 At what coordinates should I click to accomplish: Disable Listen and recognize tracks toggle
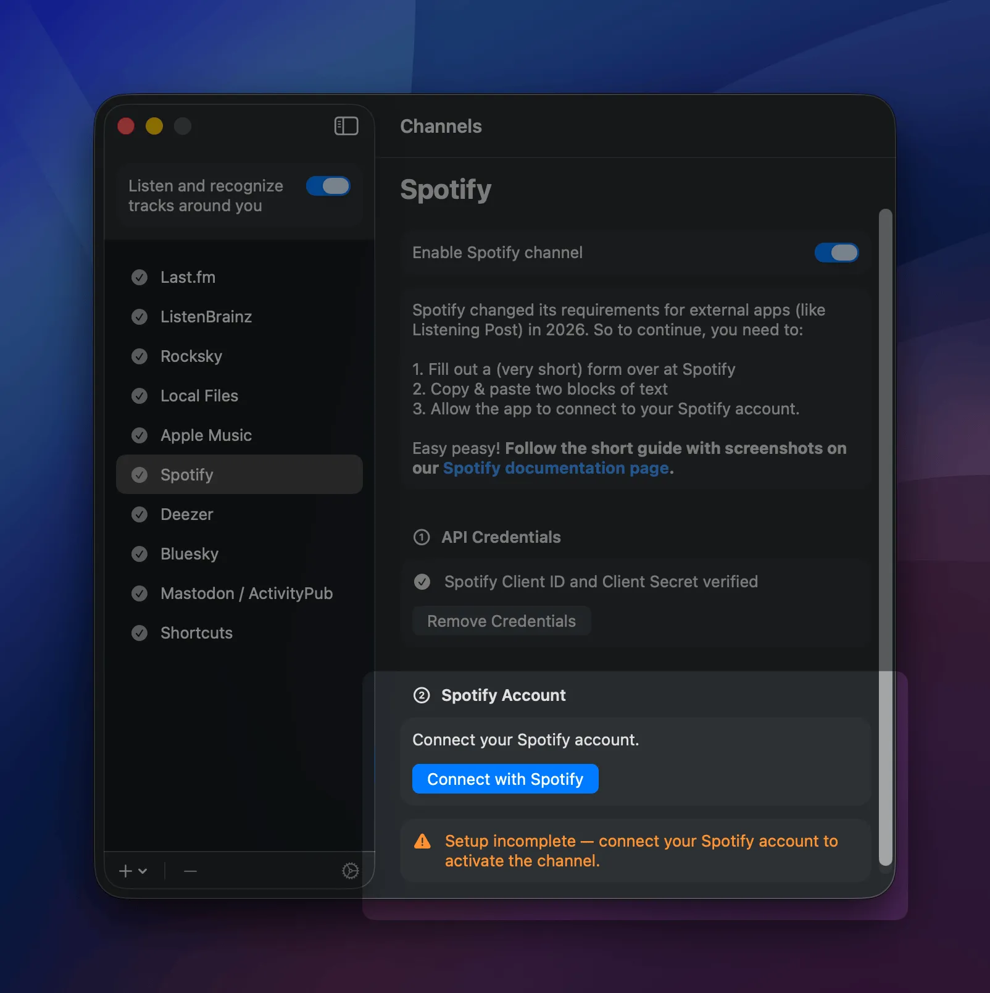point(328,186)
